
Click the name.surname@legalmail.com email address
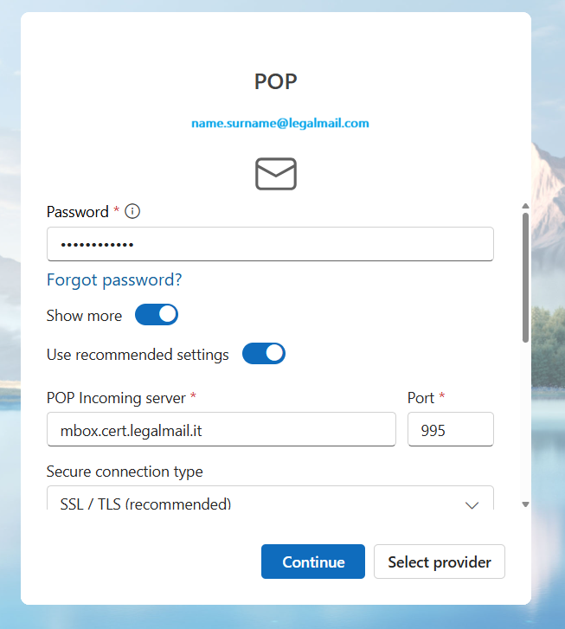coord(280,124)
